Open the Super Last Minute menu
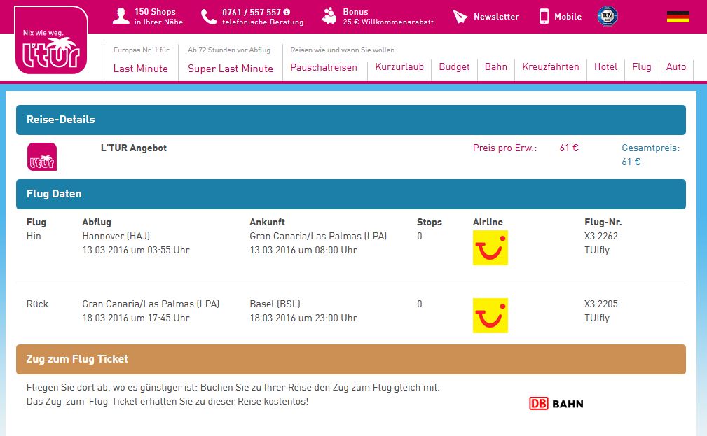 tap(231, 69)
